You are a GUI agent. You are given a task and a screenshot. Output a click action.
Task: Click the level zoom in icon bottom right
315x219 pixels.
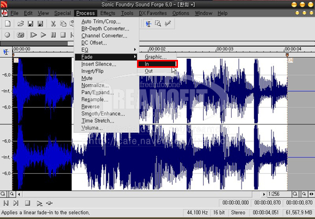[x=304, y=194]
